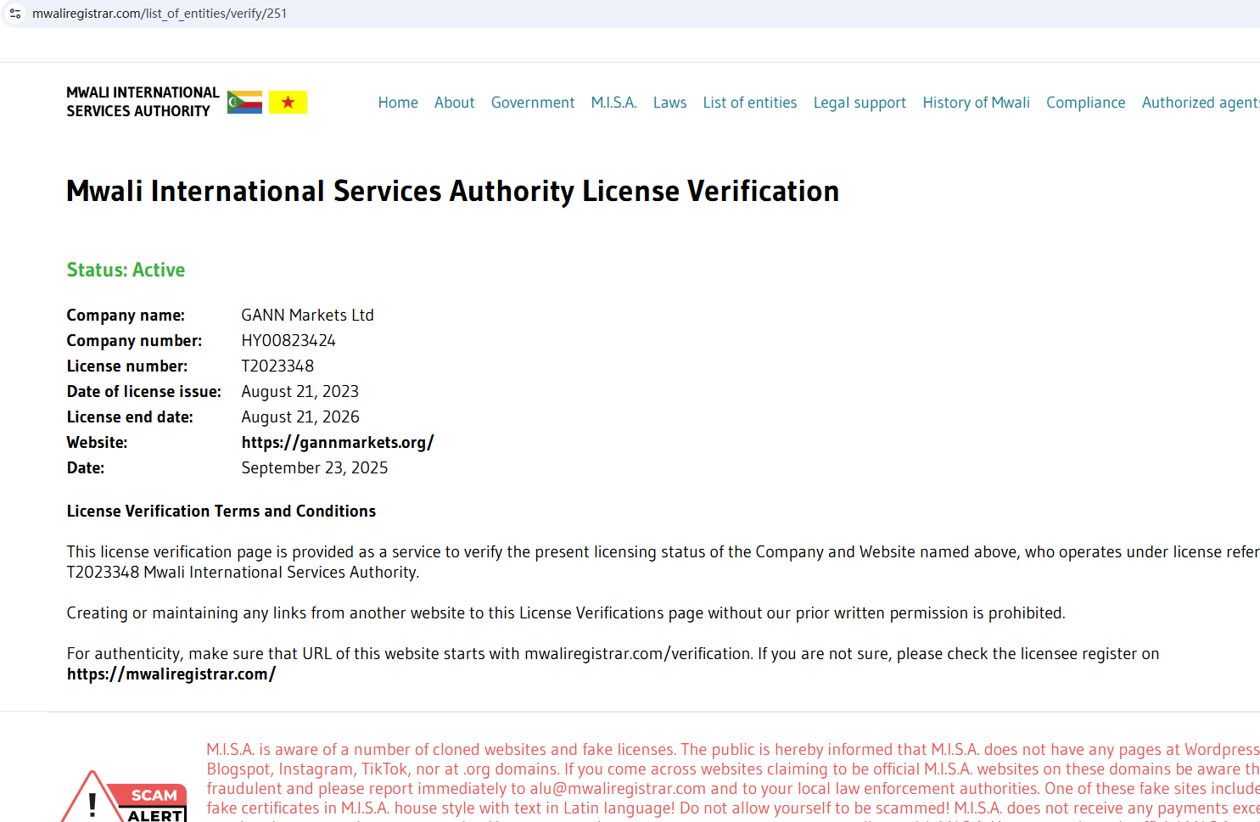1260x822 pixels.
Task: Click the yellow flag with red star
Action: click(x=288, y=103)
